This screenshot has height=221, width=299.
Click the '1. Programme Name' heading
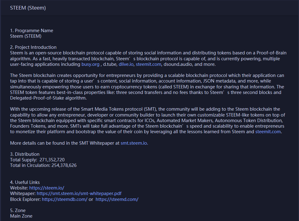coord(32,30)
